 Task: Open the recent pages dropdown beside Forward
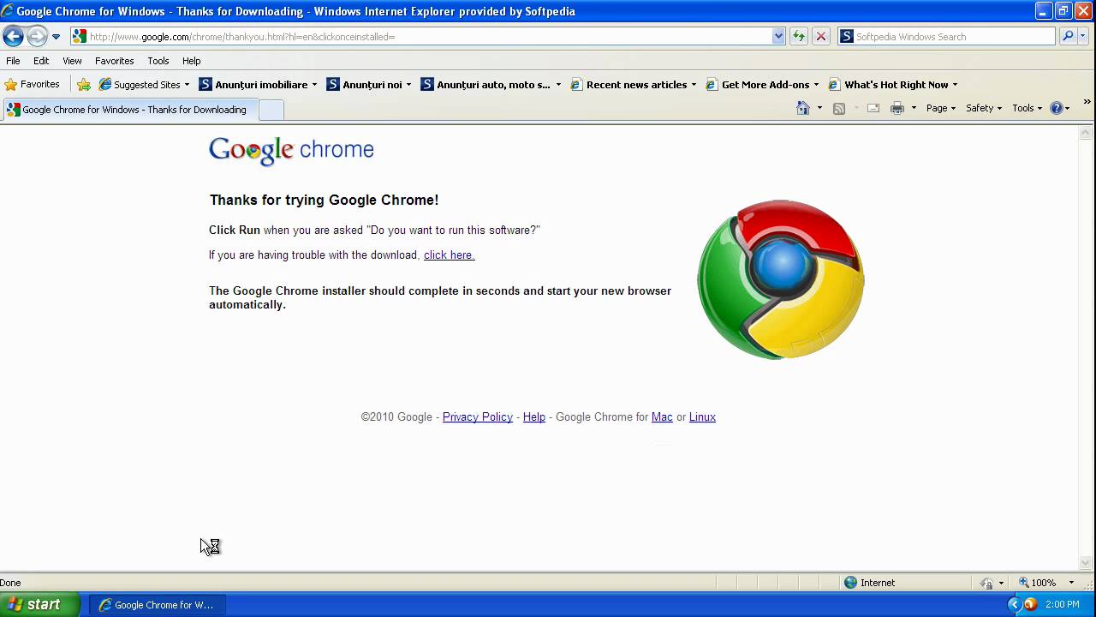[56, 37]
